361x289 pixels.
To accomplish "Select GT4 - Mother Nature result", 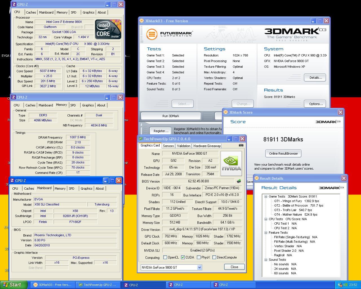I will pyautogui.click(x=296, y=214).
